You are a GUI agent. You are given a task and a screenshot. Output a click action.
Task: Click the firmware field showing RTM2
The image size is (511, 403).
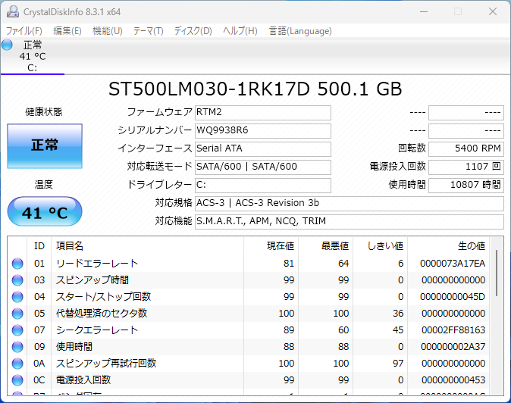(x=262, y=112)
